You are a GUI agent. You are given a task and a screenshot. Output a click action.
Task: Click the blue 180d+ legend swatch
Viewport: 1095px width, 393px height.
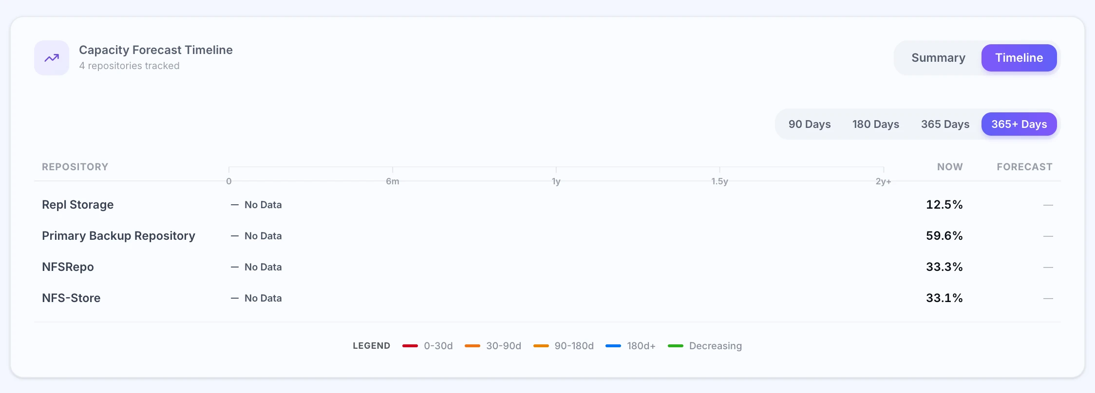[613, 346]
